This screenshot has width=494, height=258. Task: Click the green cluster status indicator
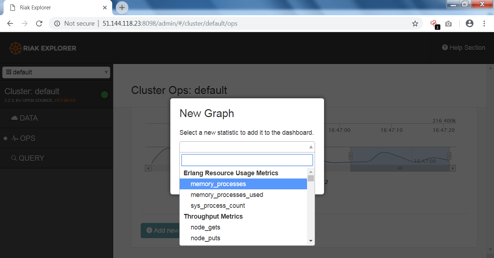[x=105, y=95]
